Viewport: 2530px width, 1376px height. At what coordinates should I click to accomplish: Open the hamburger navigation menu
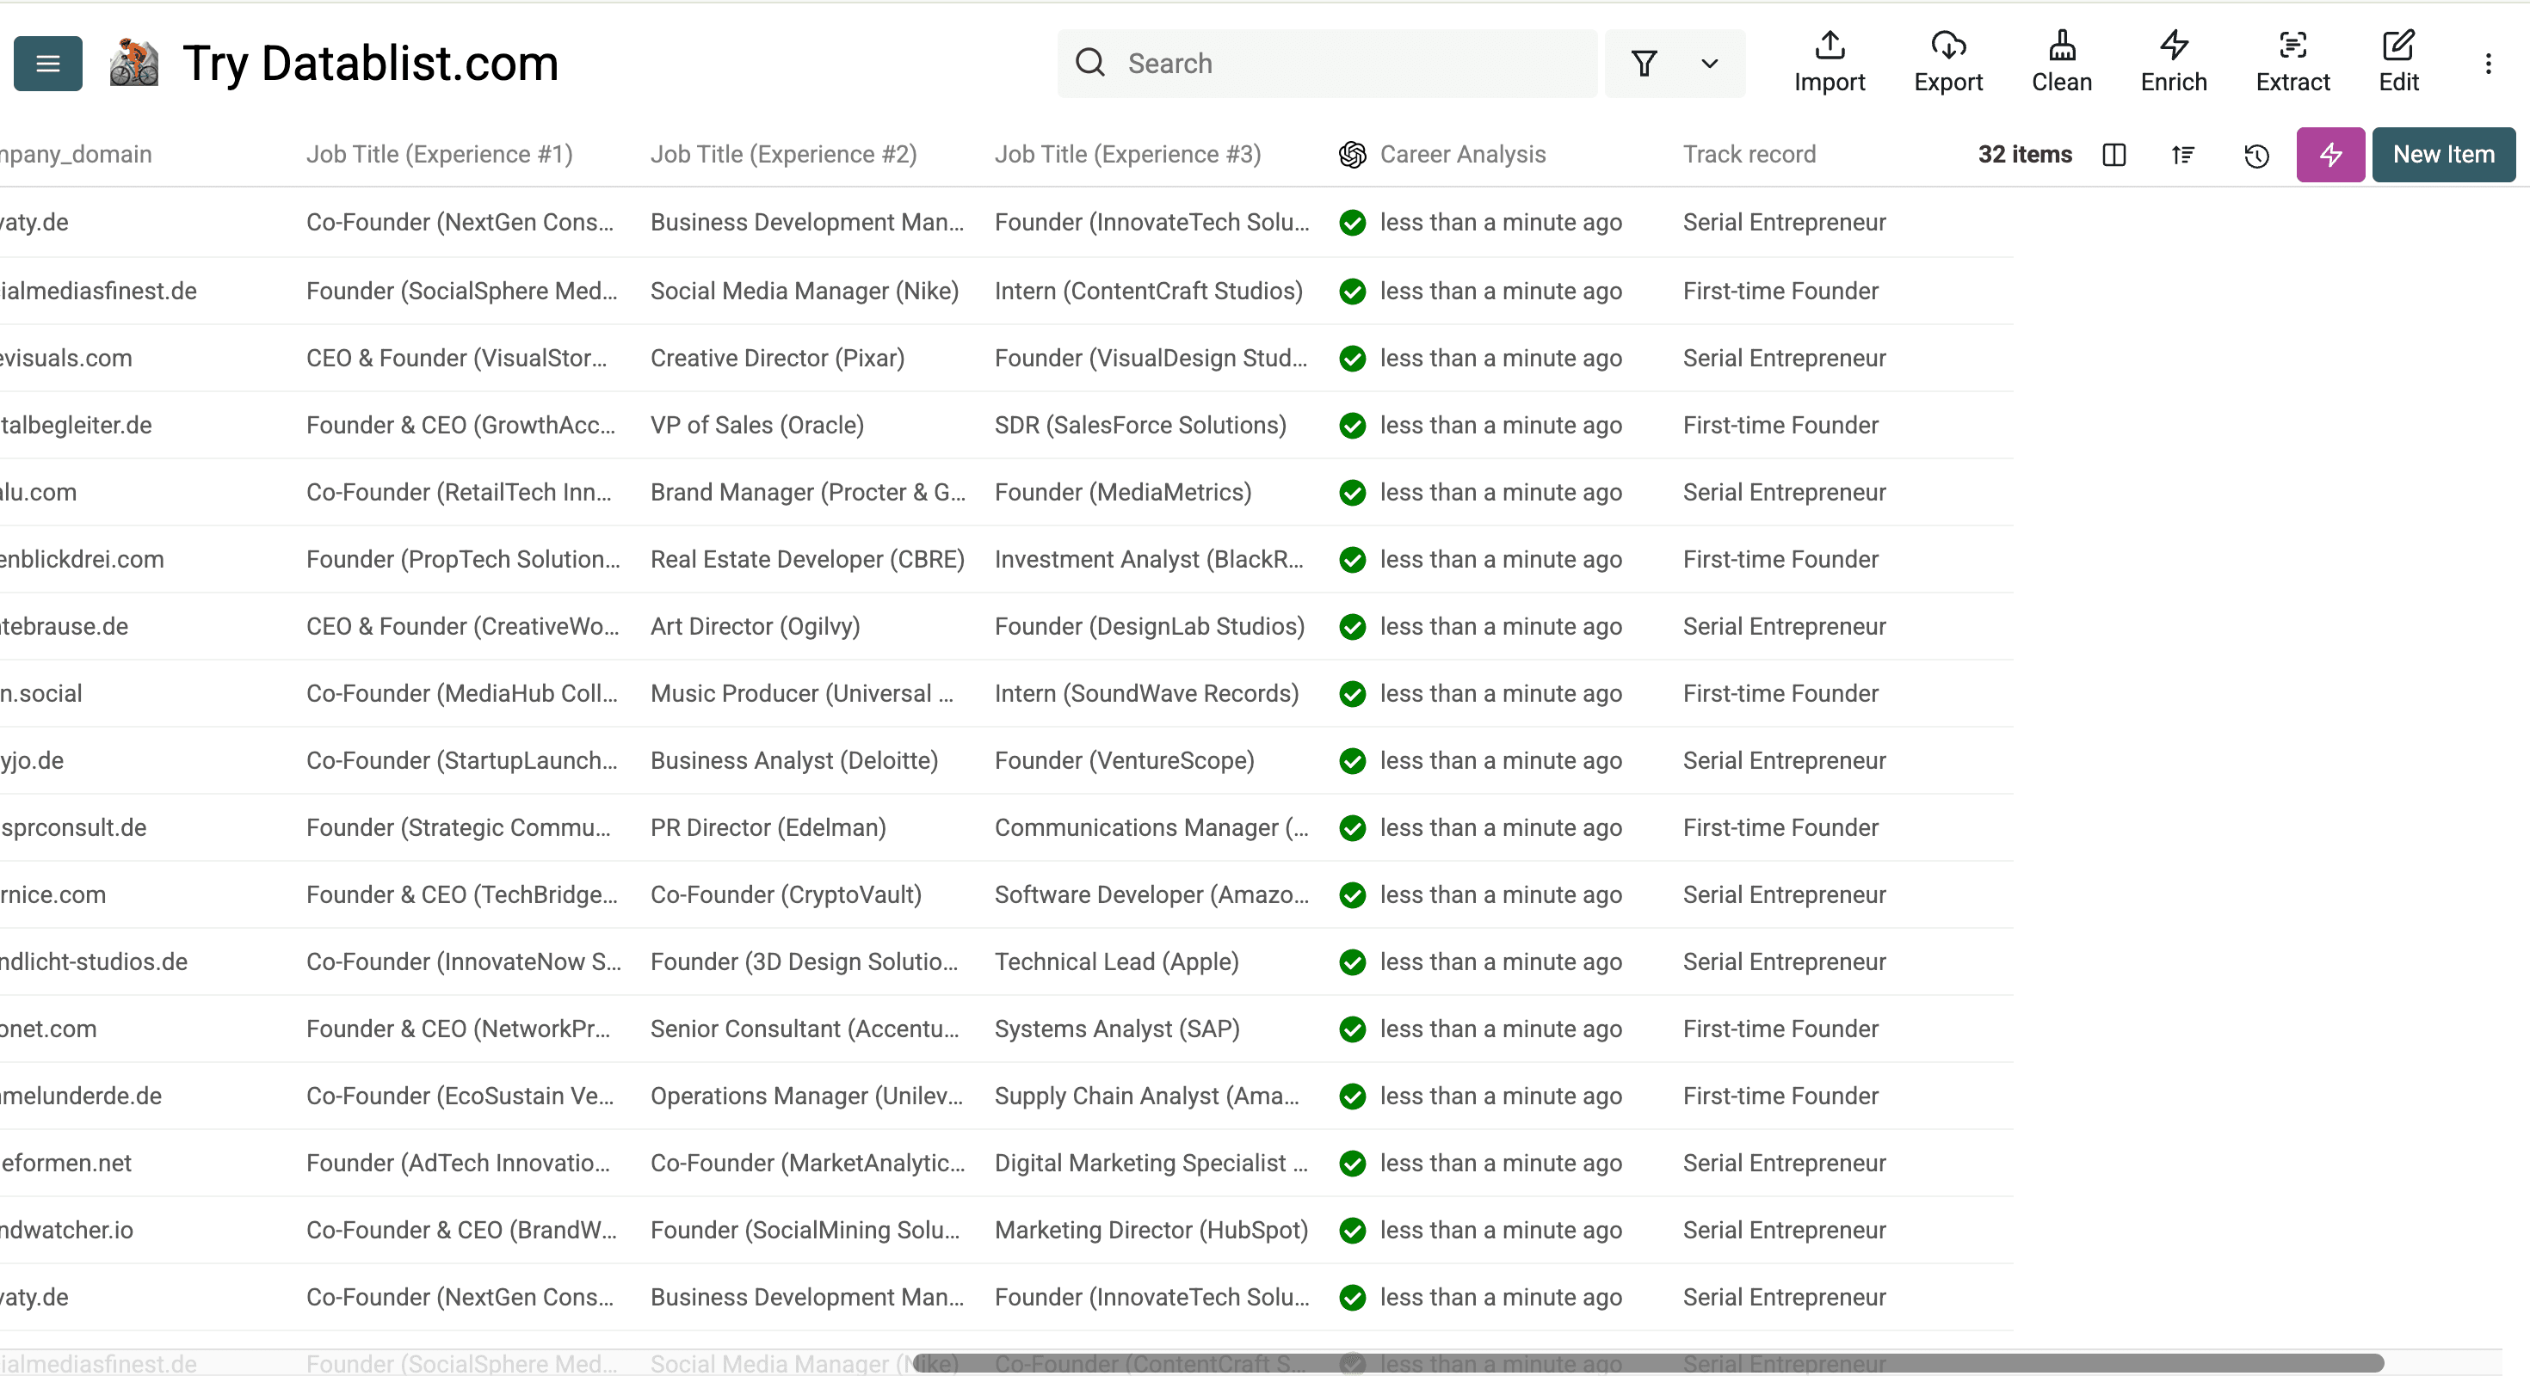click(x=46, y=63)
